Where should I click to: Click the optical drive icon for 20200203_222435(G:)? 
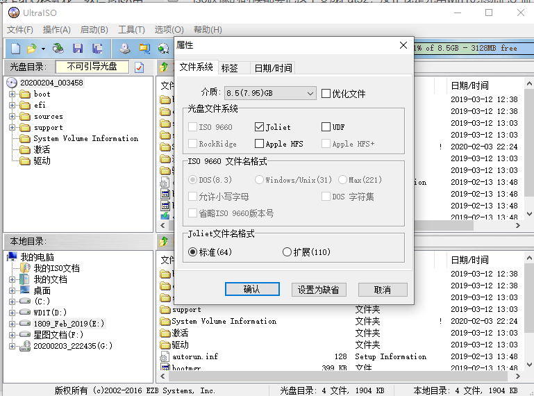point(25,346)
